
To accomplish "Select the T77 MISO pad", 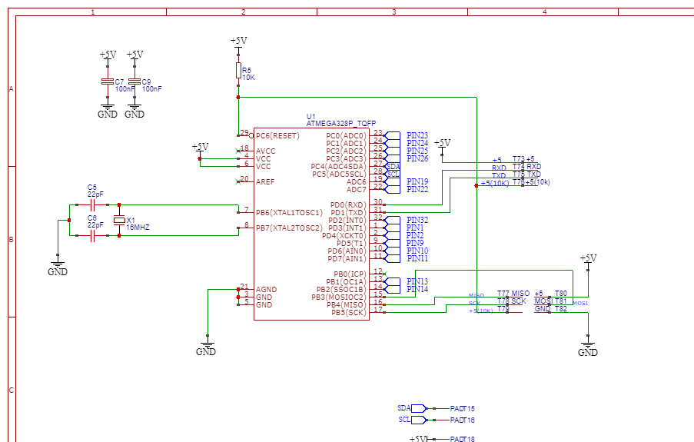I will pyautogui.click(x=513, y=294).
